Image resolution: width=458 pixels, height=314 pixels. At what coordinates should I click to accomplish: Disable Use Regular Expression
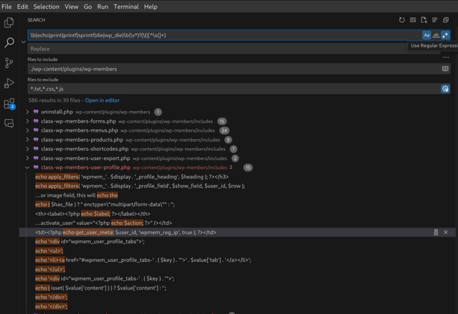pos(445,34)
